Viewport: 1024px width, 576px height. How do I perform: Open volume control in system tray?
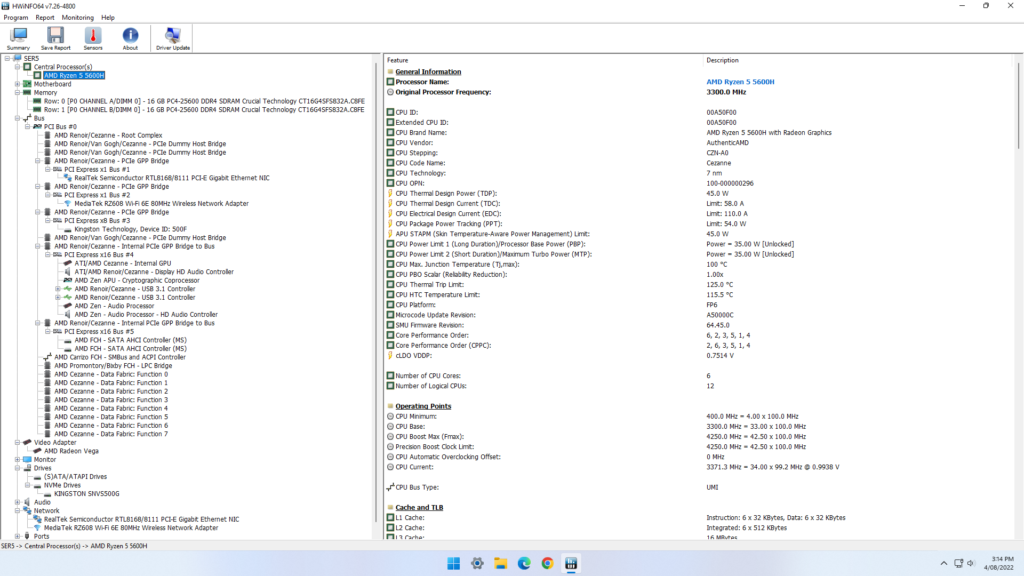pos(971,563)
